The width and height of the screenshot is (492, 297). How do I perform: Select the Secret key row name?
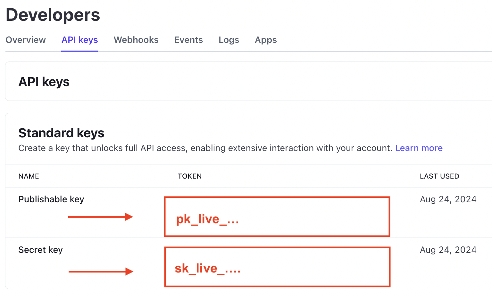pyautogui.click(x=41, y=250)
